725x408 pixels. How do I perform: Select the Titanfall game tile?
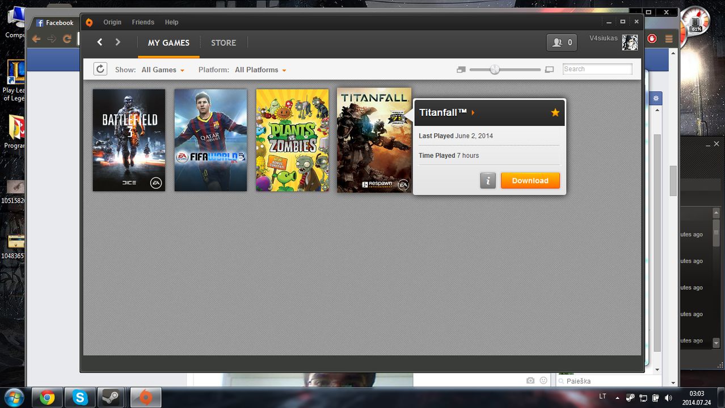coord(374,140)
